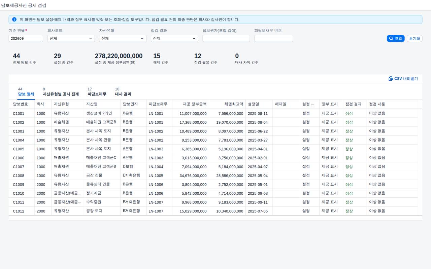
Task: Switch to the 자산유형별 공시 집계 tab
Action: [x=61, y=92]
